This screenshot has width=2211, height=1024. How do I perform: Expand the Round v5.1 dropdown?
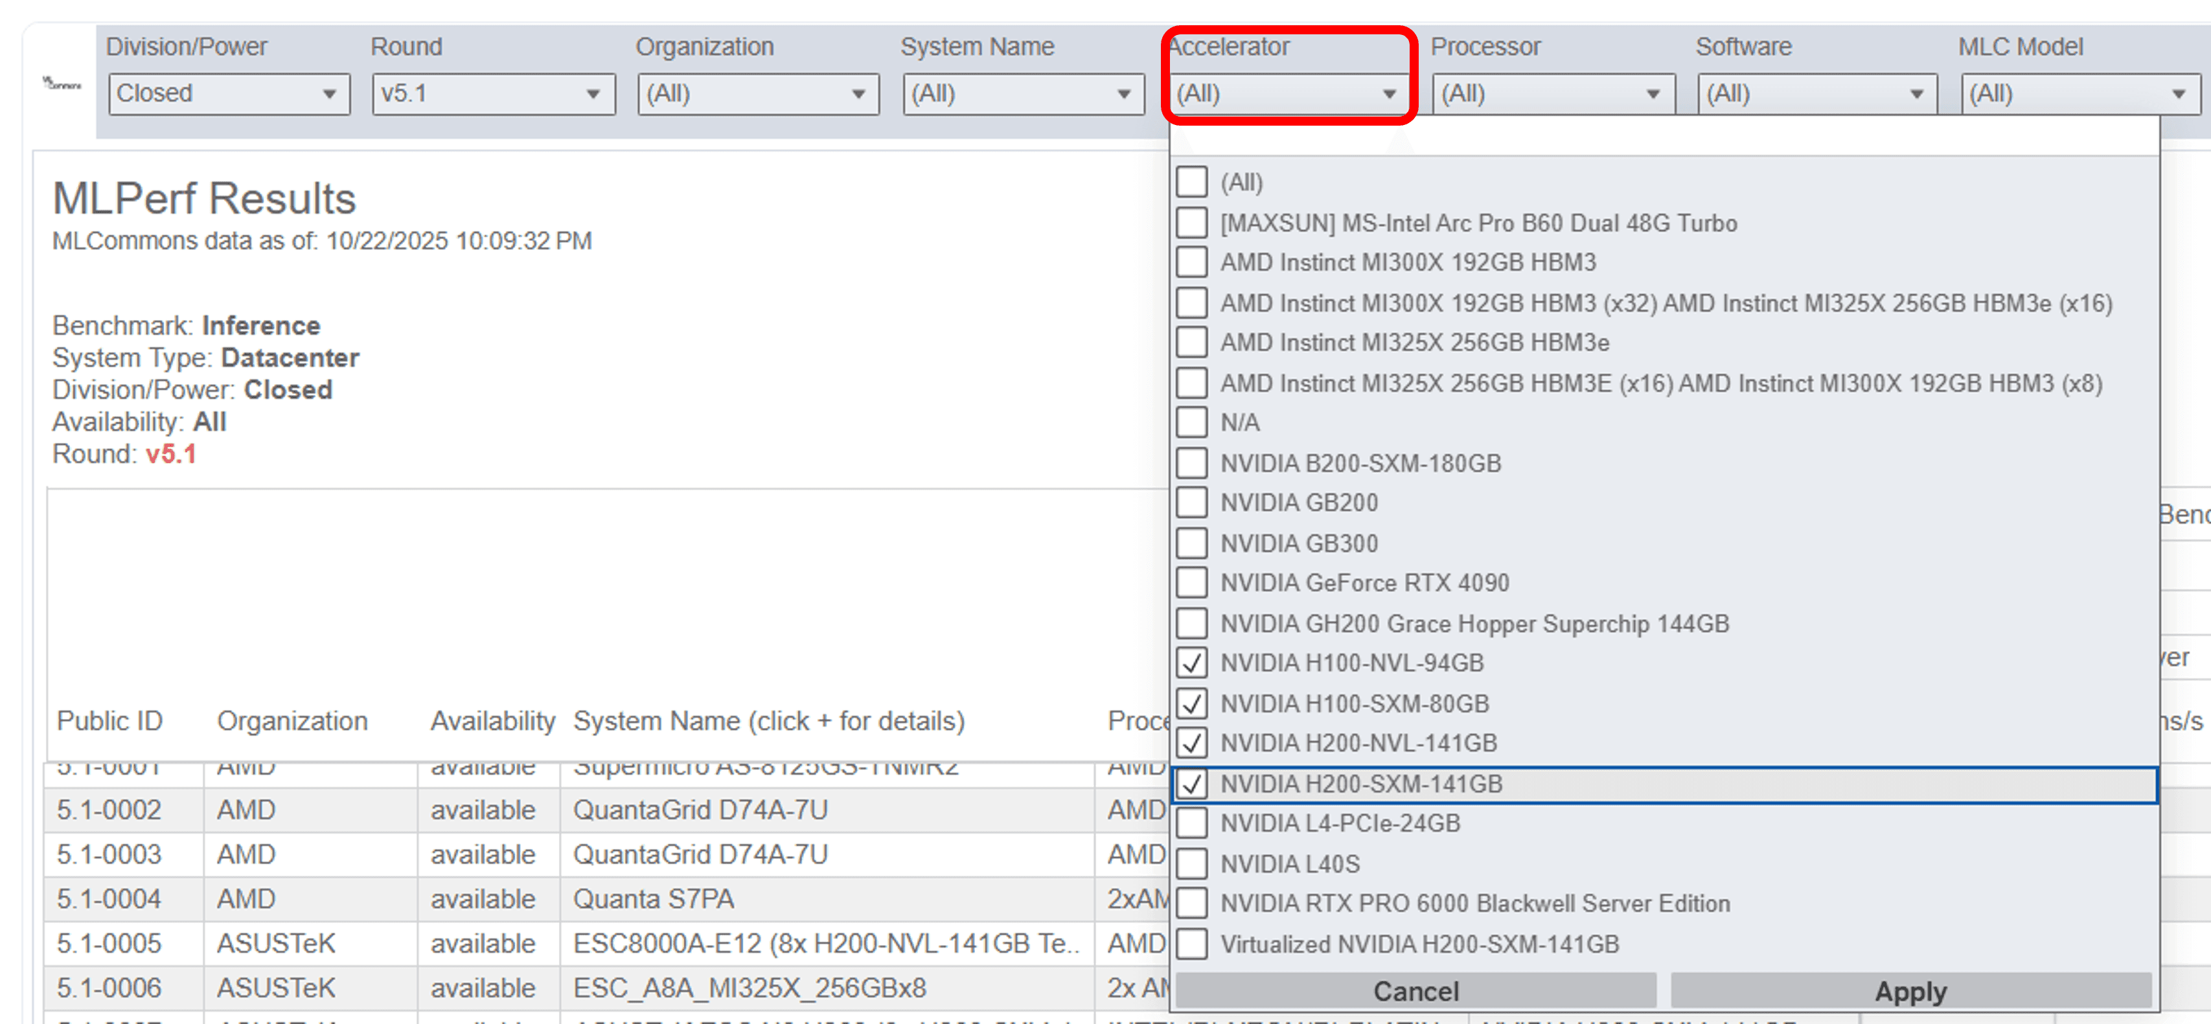(x=494, y=93)
